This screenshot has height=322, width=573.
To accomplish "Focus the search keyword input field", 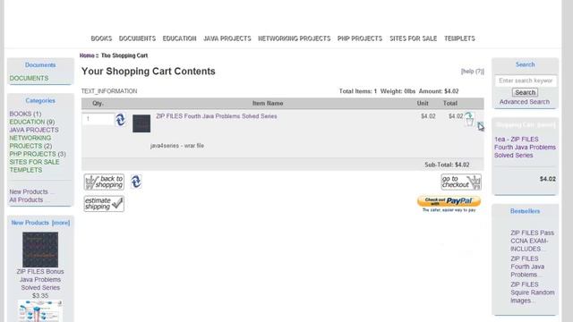I will click(x=526, y=80).
